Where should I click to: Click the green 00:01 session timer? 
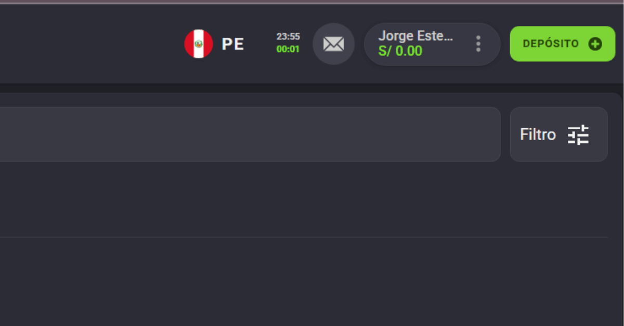[288, 49]
